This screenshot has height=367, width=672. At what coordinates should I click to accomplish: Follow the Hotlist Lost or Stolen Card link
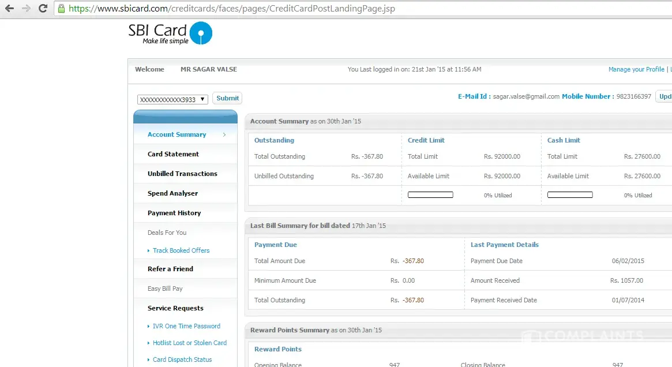(x=189, y=343)
